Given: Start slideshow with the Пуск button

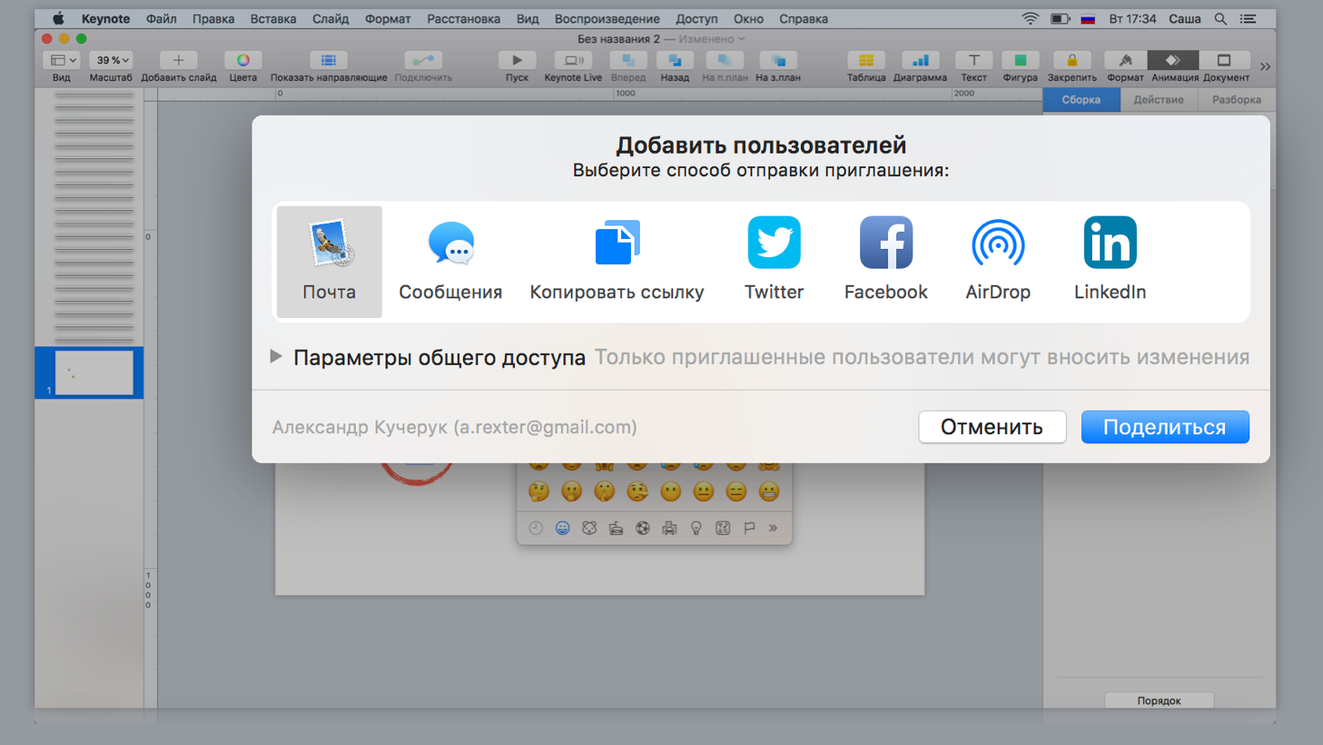Looking at the screenshot, I should pyautogui.click(x=517, y=60).
